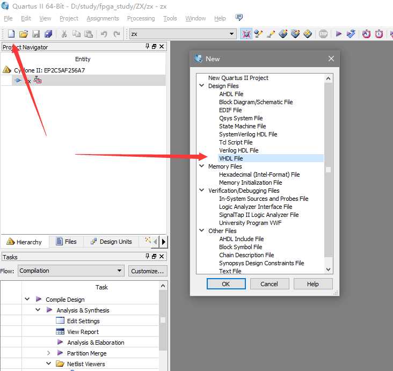Open the View menu

(x=45, y=18)
